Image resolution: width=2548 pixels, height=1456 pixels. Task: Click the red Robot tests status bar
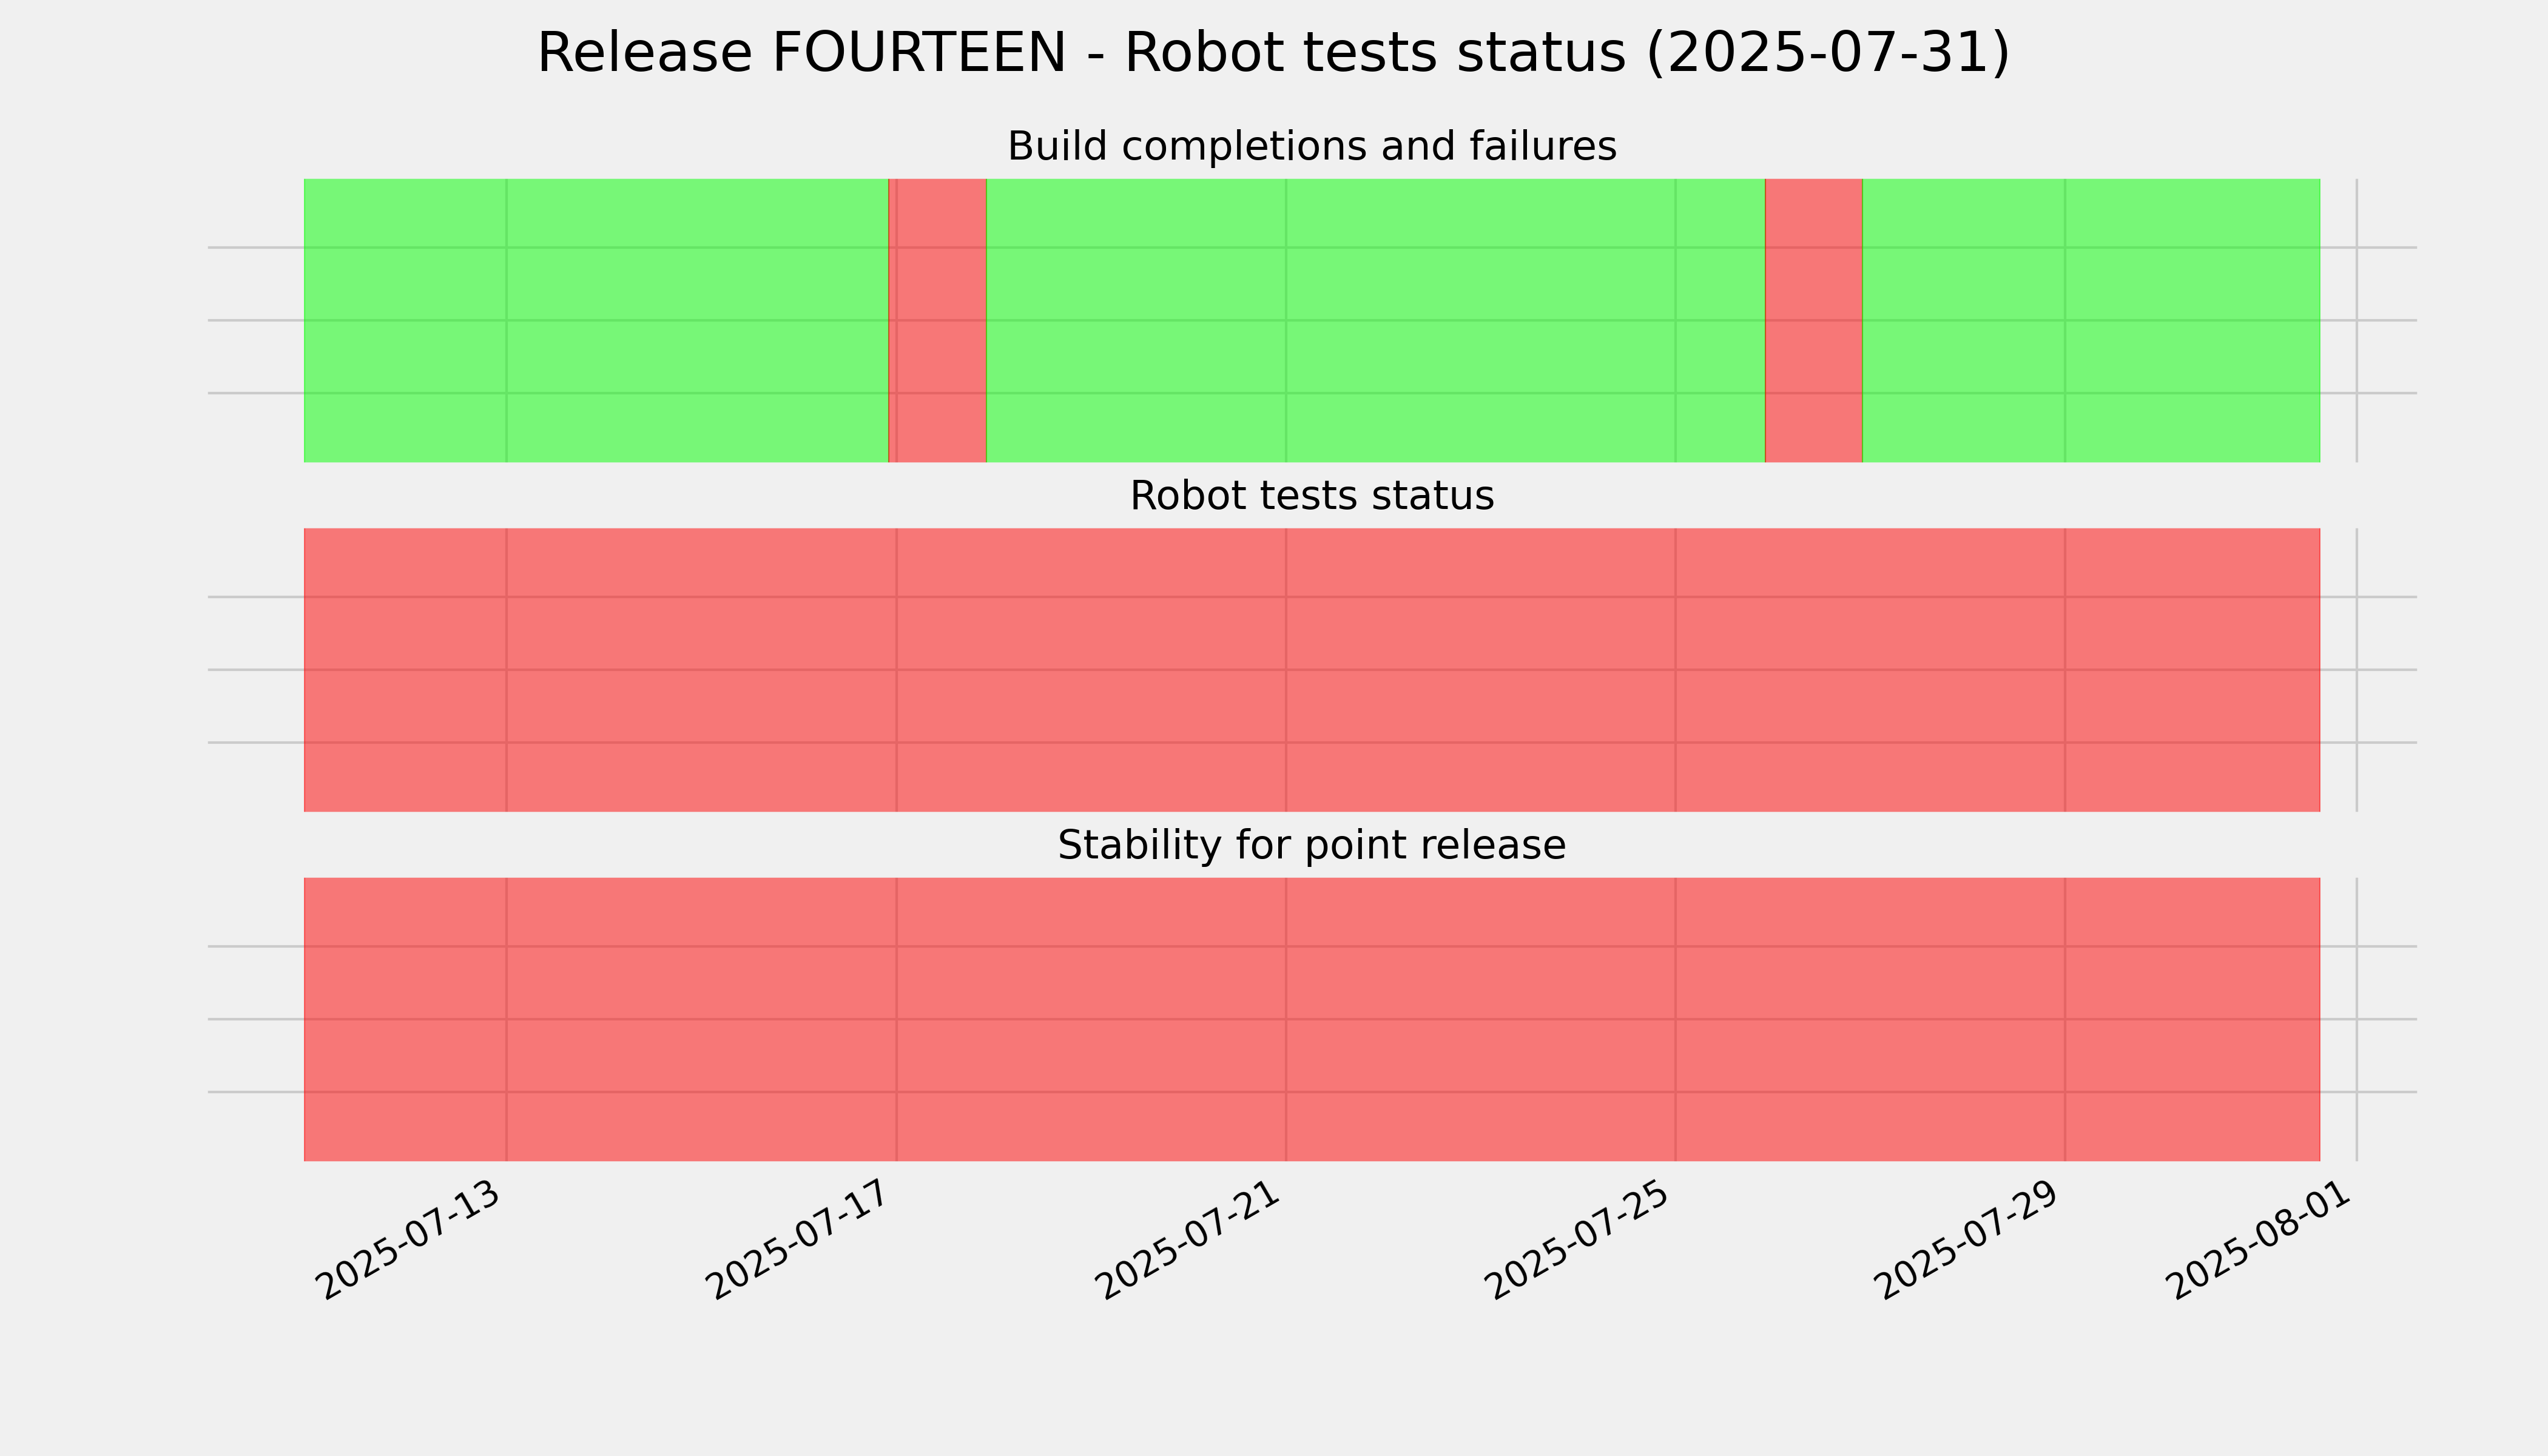click(1312, 670)
